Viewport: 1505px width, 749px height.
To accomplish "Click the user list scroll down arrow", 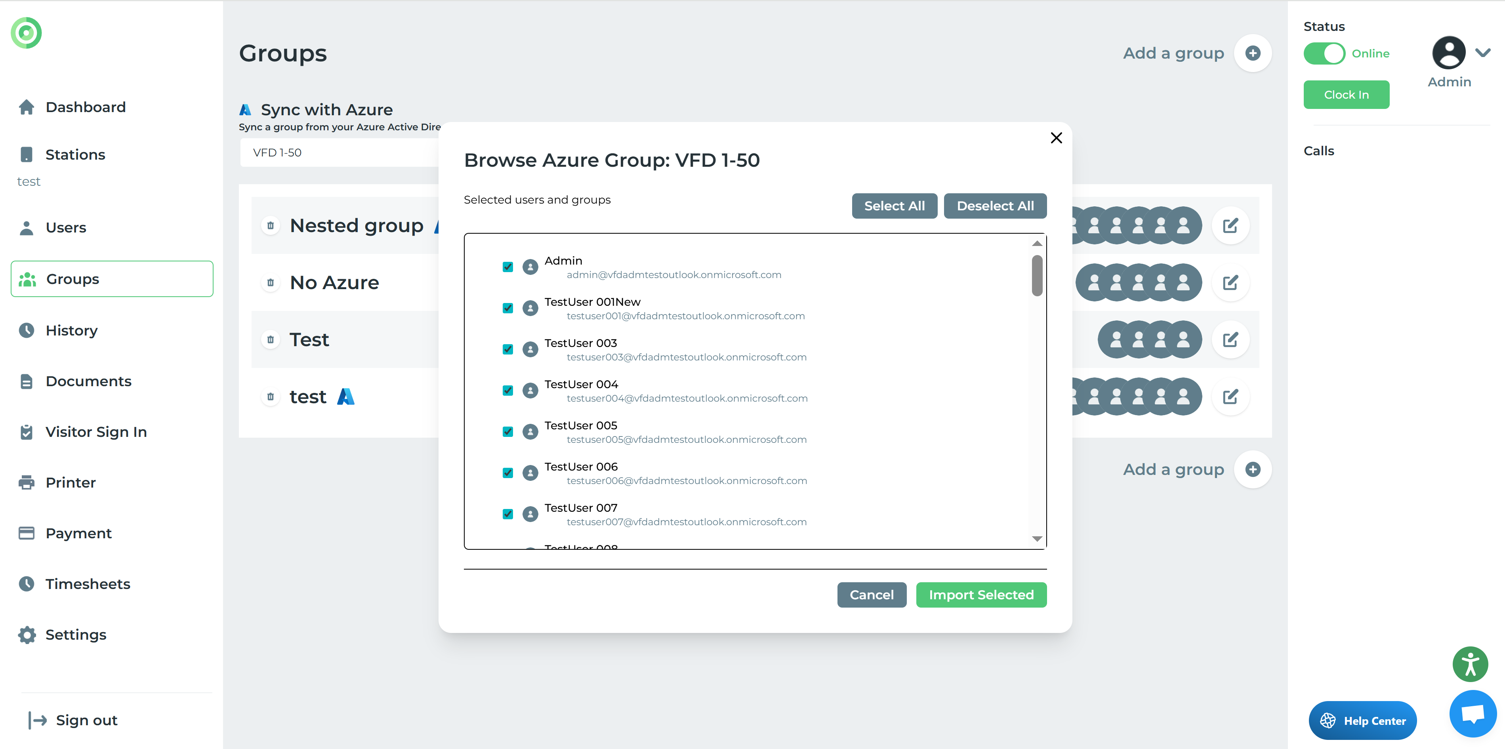I will tap(1037, 539).
